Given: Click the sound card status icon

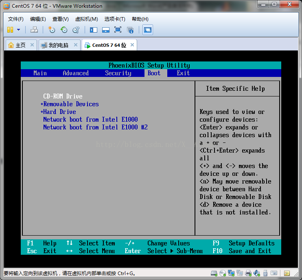Looking at the screenshot, I should pos(257,273).
